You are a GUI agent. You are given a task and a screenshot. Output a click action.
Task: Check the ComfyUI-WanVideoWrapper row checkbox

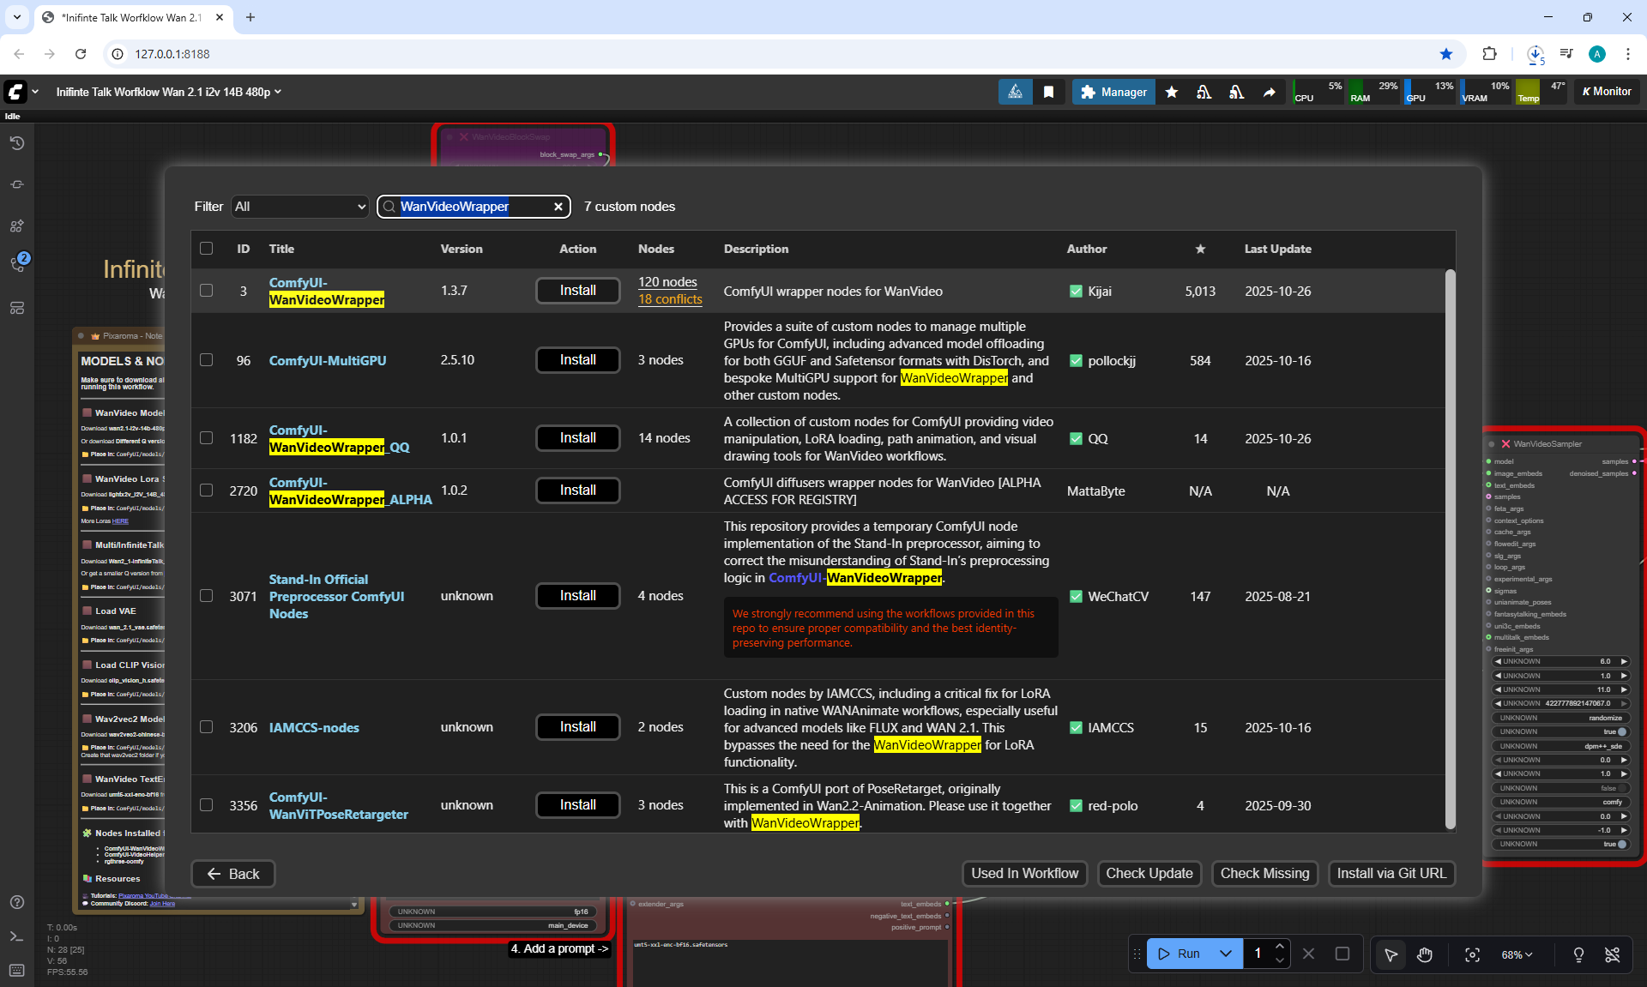click(x=207, y=291)
